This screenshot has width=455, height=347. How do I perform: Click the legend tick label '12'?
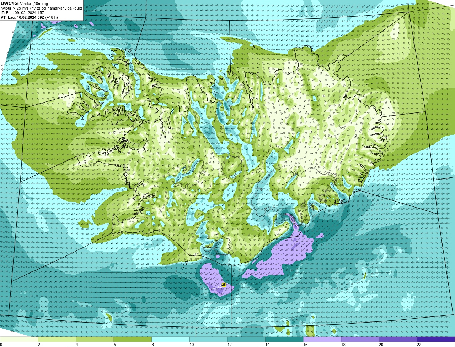[229, 345]
